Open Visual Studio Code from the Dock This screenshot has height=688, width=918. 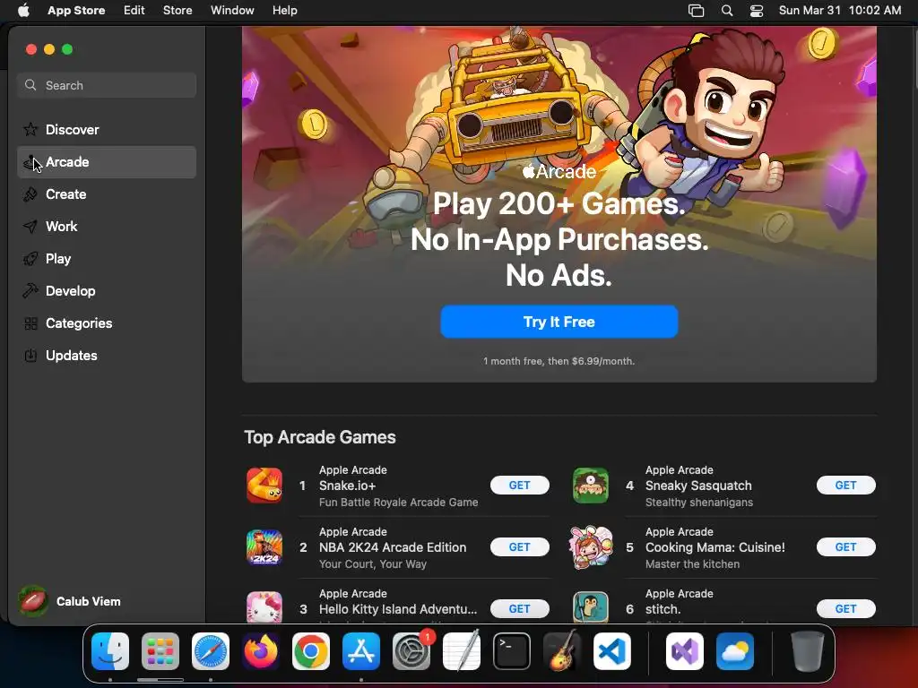611,651
